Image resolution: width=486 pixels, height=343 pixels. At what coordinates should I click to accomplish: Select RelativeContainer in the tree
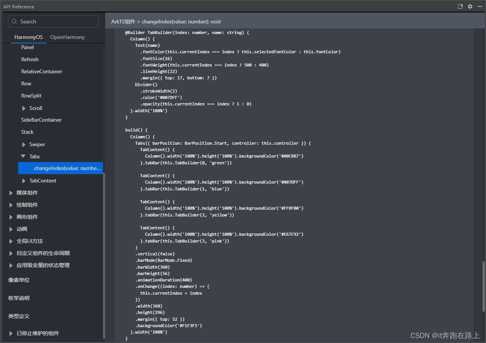tap(42, 71)
